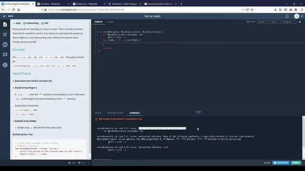Open page actions ellipsis in address bar
This screenshot has width=305, height=171.
click(x=243, y=9)
